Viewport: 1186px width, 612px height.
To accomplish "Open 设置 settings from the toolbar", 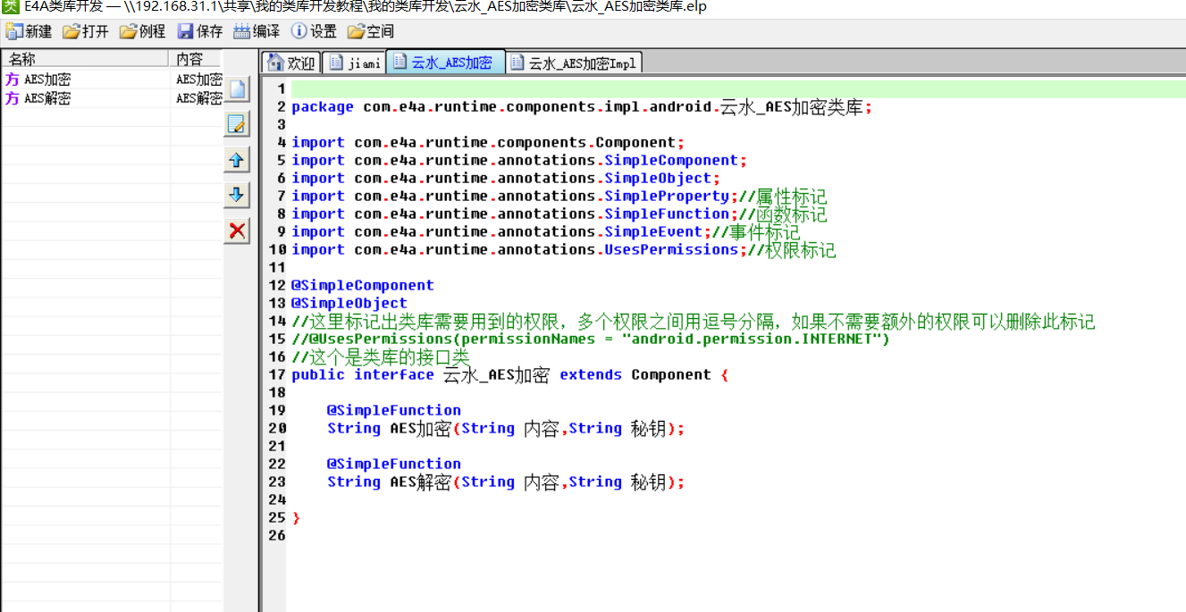I will (314, 31).
